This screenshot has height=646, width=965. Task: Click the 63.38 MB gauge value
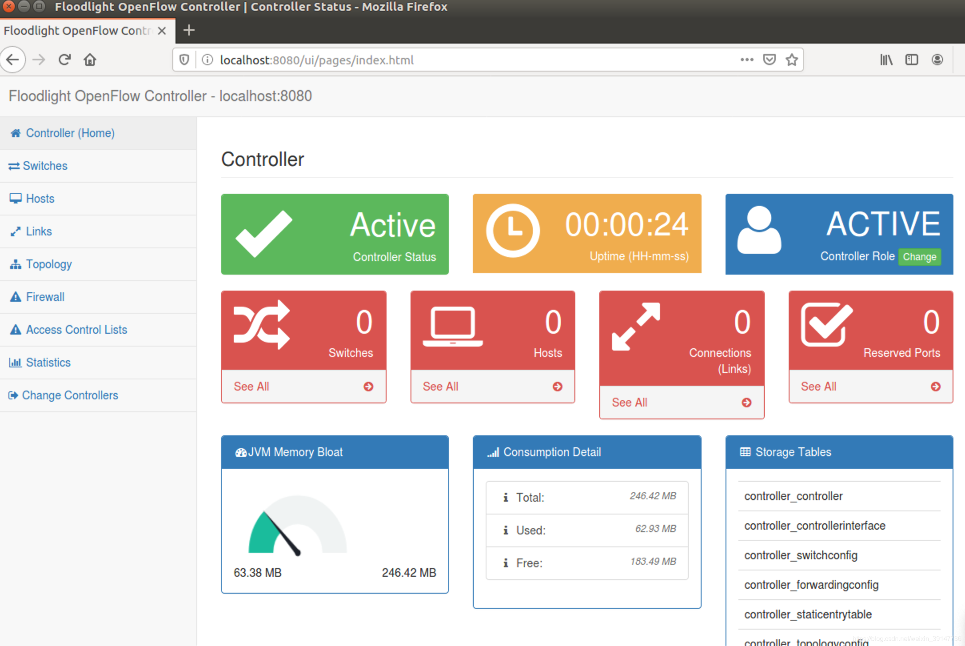[x=257, y=573]
